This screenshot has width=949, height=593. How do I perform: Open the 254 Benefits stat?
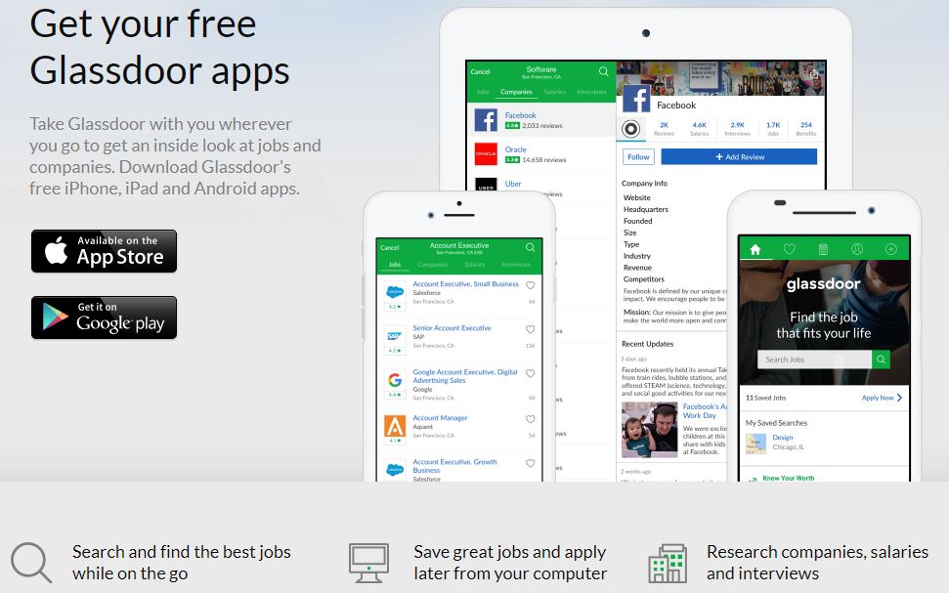pos(806,129)
